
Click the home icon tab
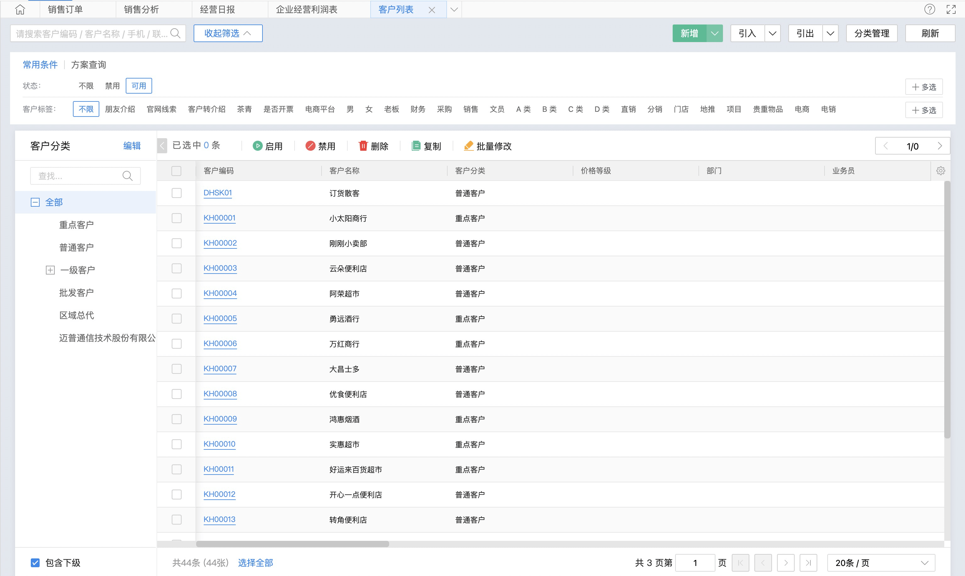point(20,9)
